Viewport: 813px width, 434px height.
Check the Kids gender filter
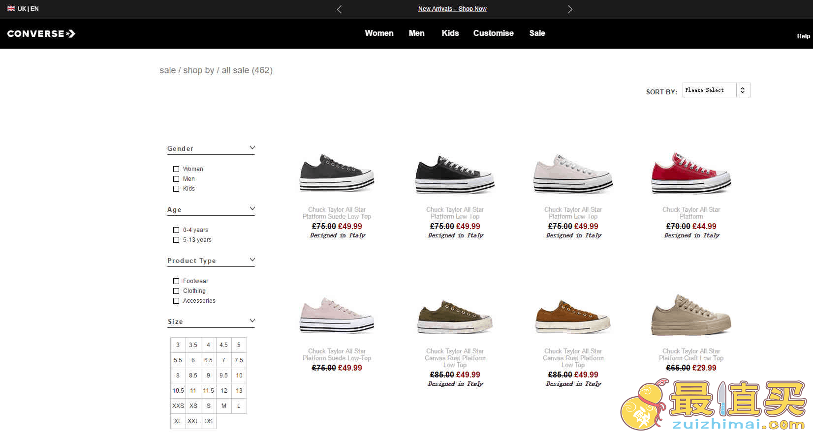[x=176, y=189]
